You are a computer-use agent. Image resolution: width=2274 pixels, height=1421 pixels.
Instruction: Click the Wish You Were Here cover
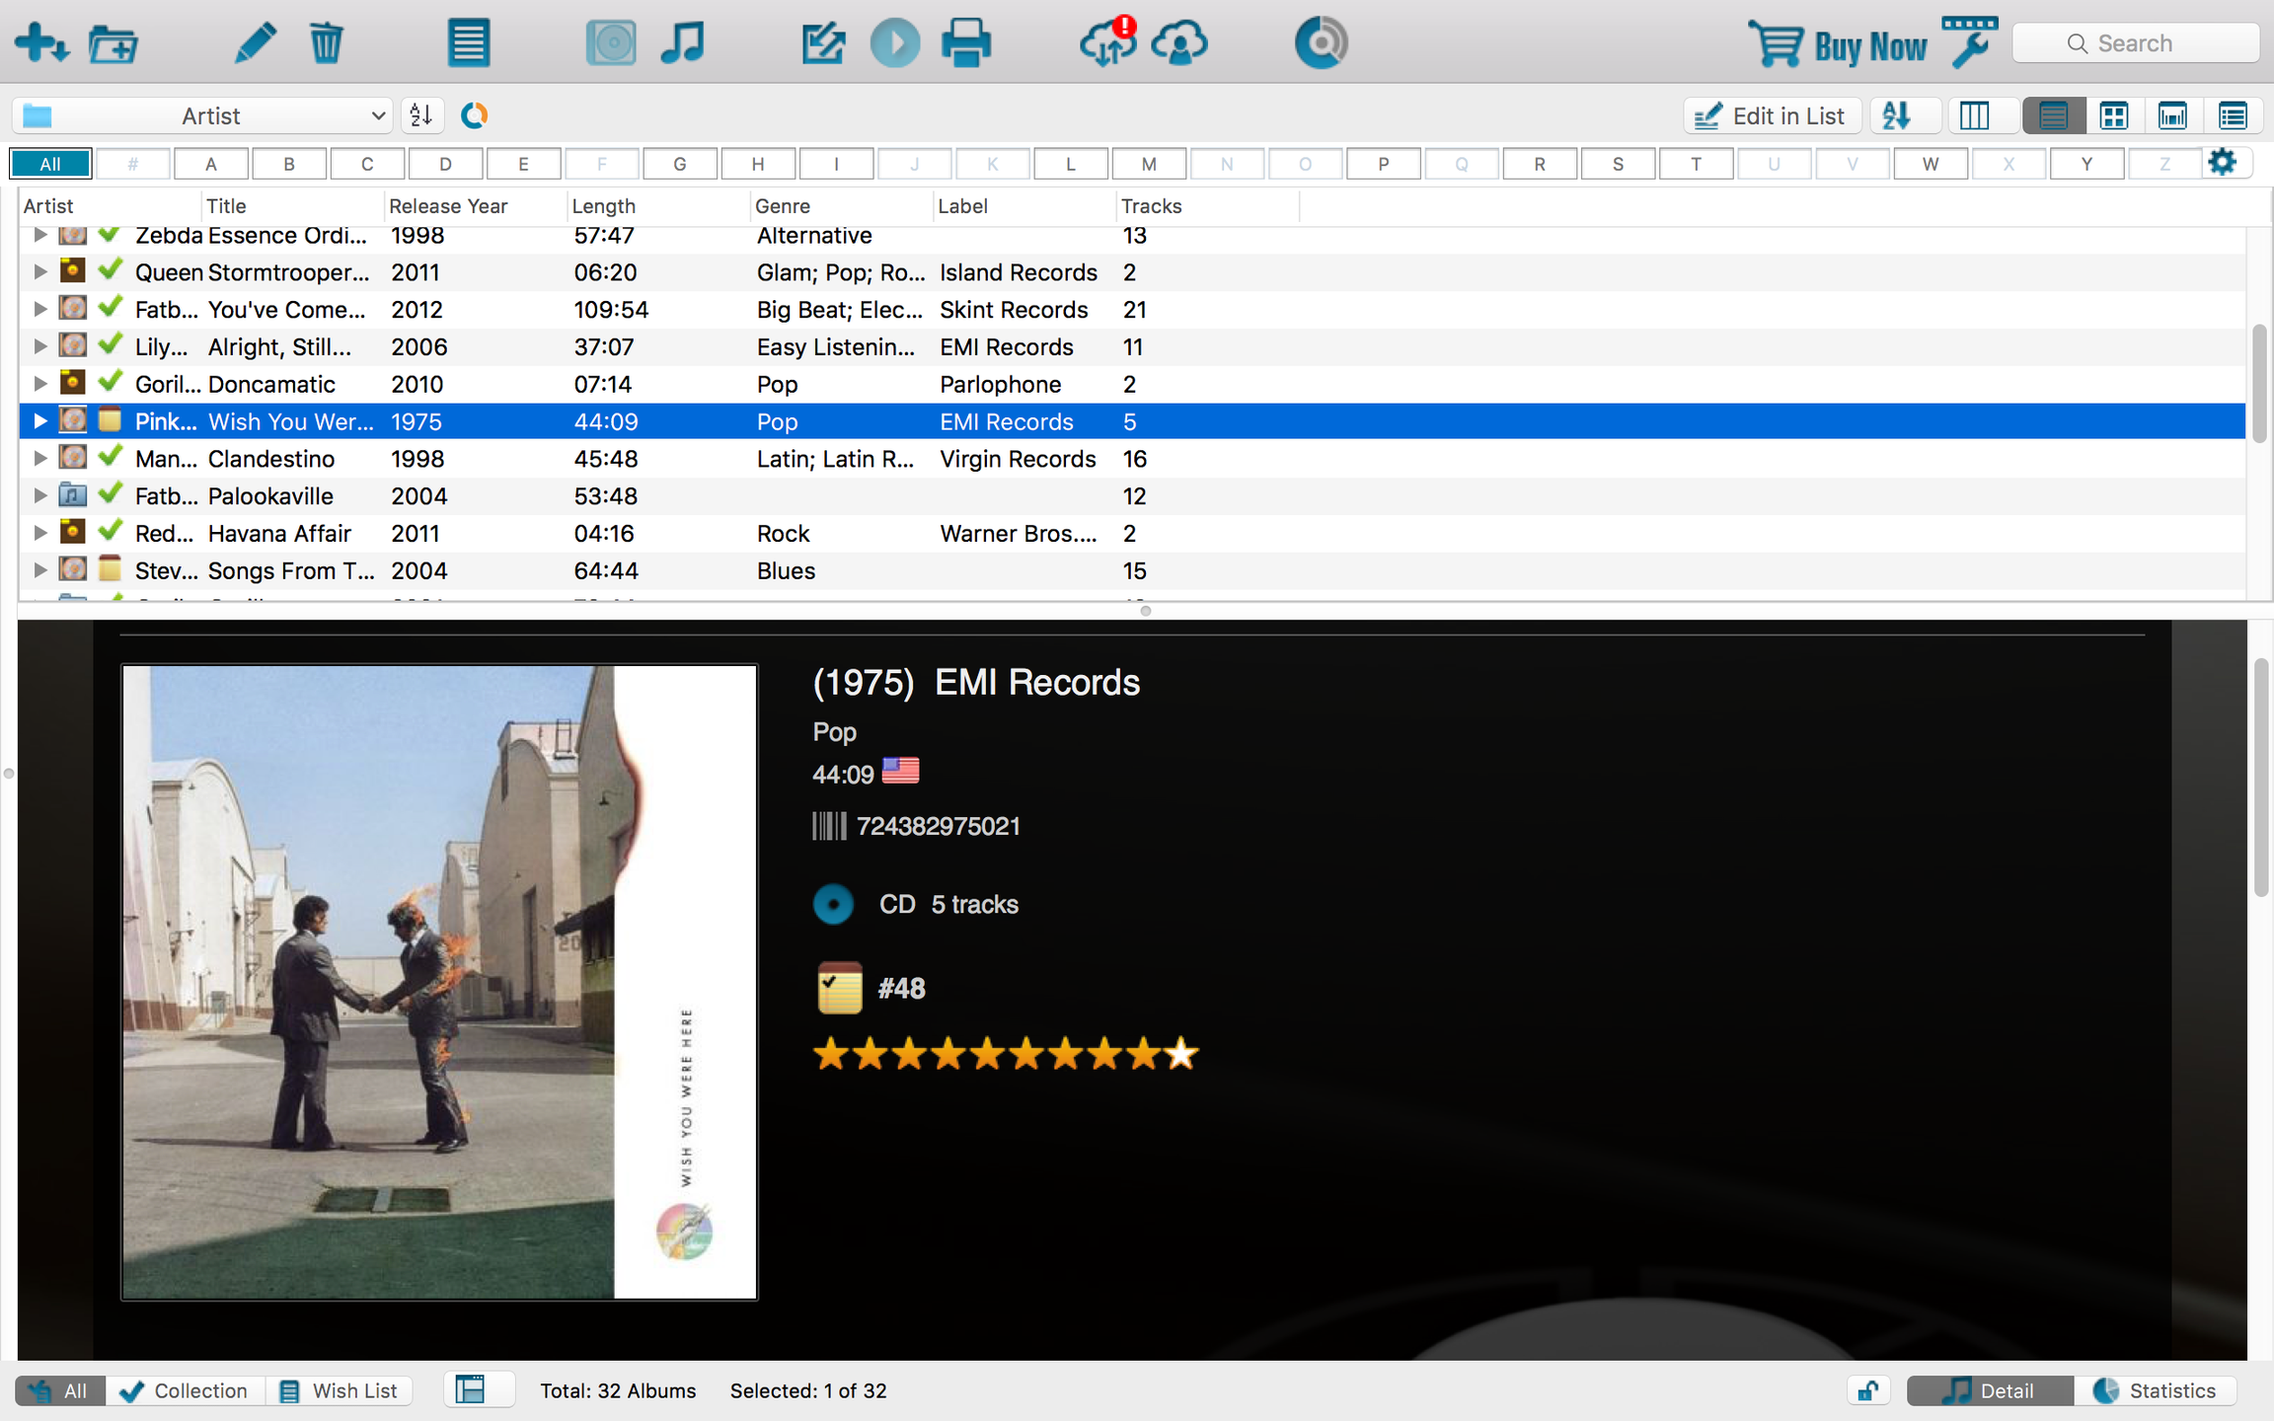pyautogui.click(x=439, y=982)
